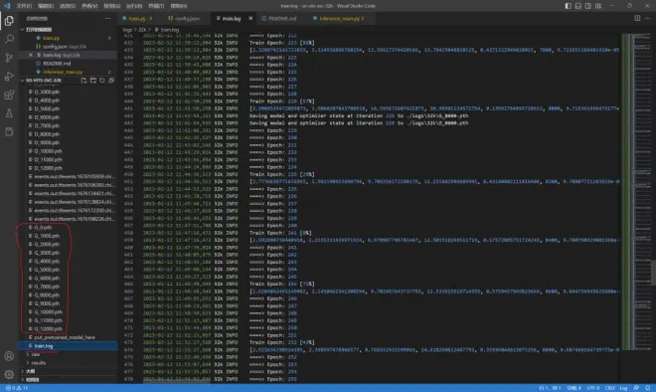Open the File menu
656x392 pixels.
pos(24,6)
